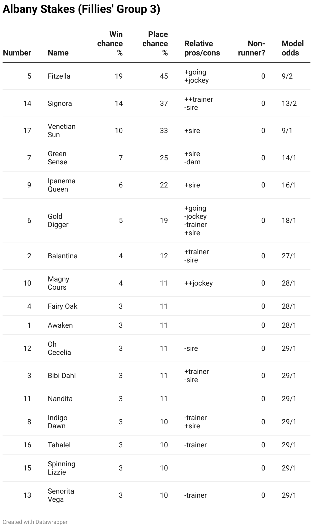The height and width of the screenshot is (528, 313).
Task: Click the Ipanema Queen name cell
Action: click(x=62, y=185)
